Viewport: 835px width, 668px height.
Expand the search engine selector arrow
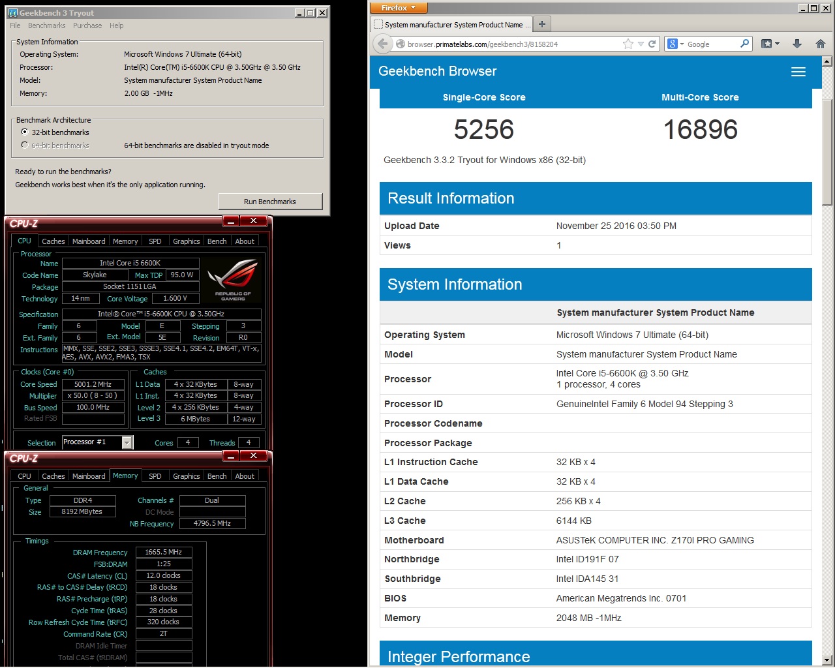click(x=682, y=44)
